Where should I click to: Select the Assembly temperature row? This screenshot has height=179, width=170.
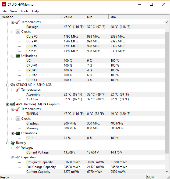pos(95,94)
